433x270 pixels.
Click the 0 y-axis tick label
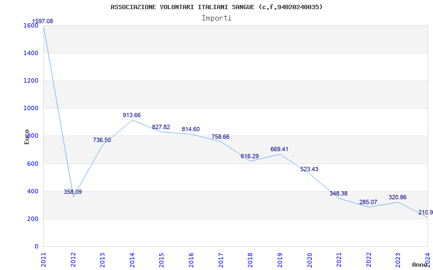(36, 246)
